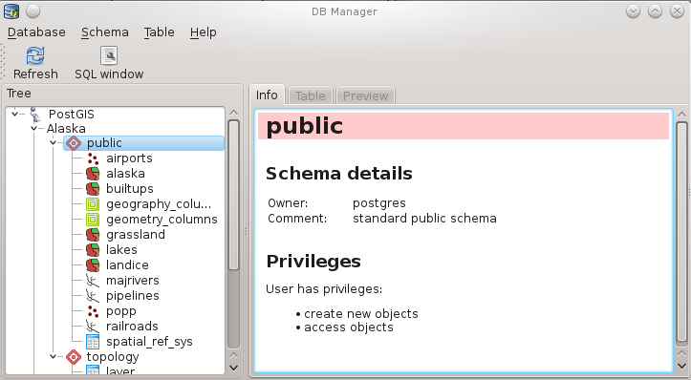Click the PostGIS elephant icon
Screen dimensions: 691x380
coord(34,114)
